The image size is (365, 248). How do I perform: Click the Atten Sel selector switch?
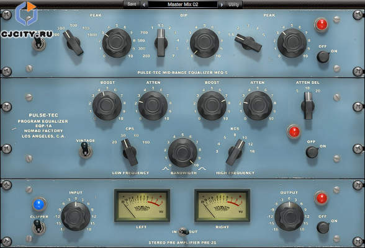click(x=308, y=106)
